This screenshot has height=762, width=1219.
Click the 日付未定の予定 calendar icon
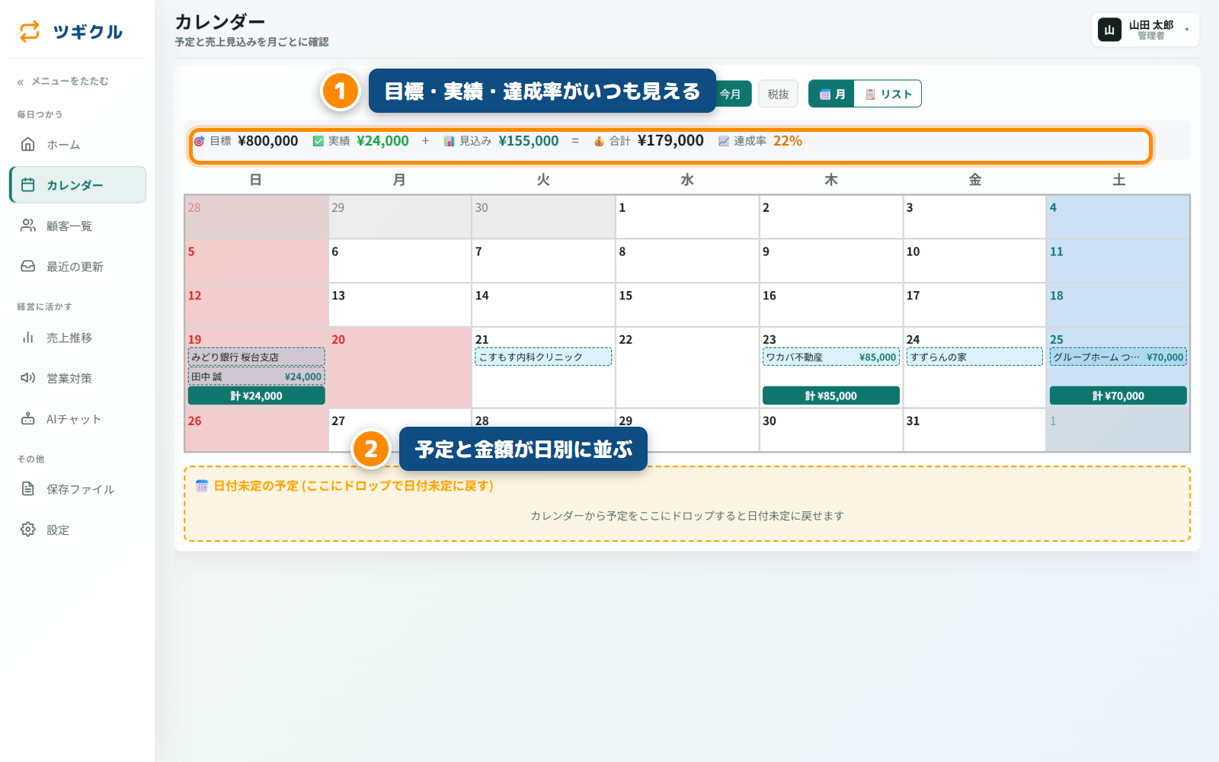(202, 485)
